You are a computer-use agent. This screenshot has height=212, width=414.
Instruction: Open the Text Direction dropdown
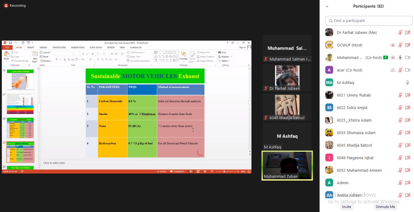[136, 52]
